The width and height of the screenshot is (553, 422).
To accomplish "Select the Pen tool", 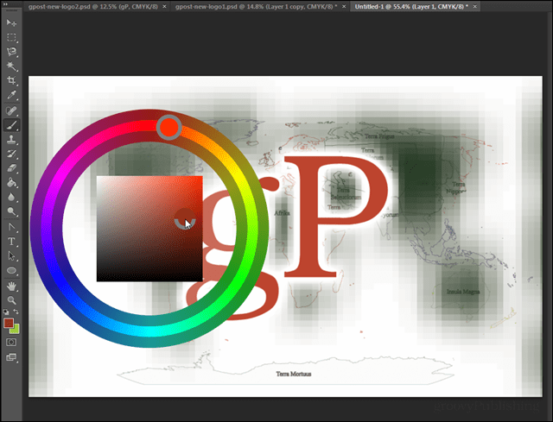I will pos(12,226).
